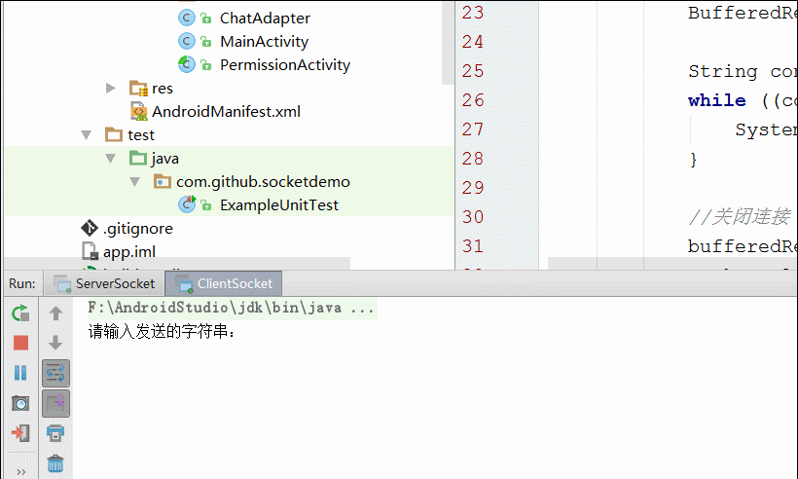This screenshot has height=479, width=798.
Task: Rerun the ClientSocket process
Action: tap(20, 313)
